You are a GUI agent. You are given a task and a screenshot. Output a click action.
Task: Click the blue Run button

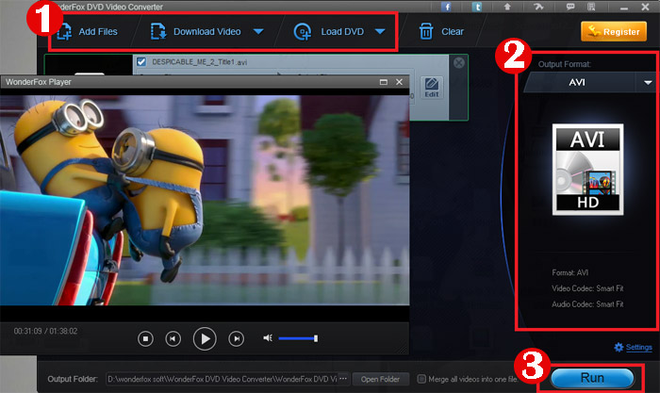(x=592, y=378)
